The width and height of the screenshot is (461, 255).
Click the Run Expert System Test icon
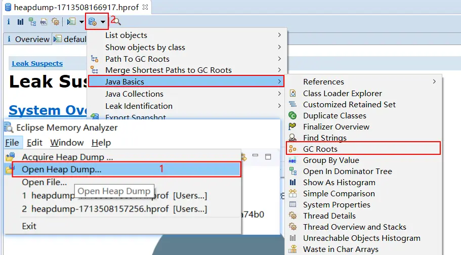71,22
